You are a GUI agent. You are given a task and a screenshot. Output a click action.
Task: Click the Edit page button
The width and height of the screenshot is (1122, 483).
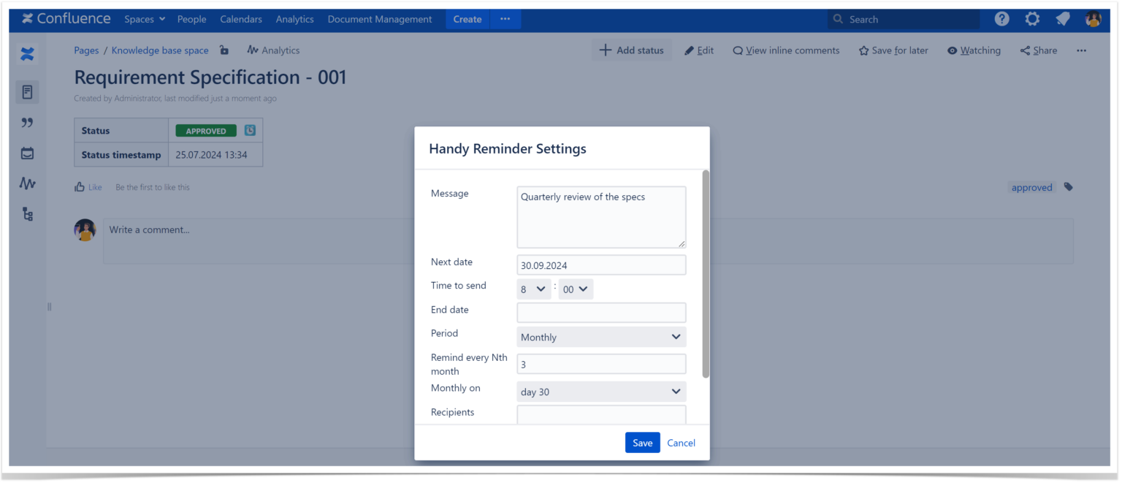click(699, 50)
